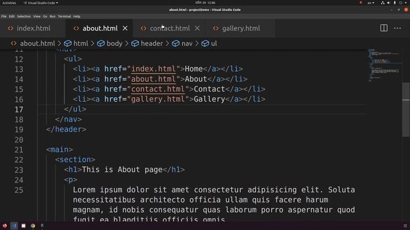The height and width of the screenshot is (230, 410).
Task: Open the Help menu
Action: pyautogui.click(x=77, y=17)
